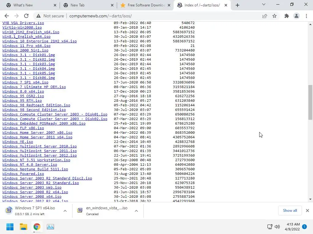
Task: Open Windows Powered.iso link
Action: pyautogui.click(x=23, y=174)
